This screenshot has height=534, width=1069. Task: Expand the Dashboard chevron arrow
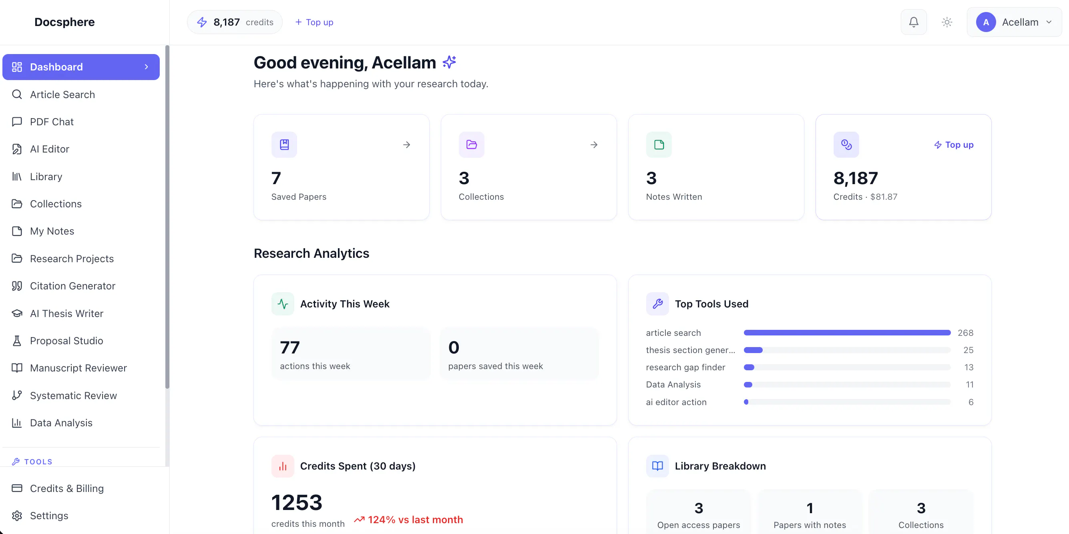point(146,67)
